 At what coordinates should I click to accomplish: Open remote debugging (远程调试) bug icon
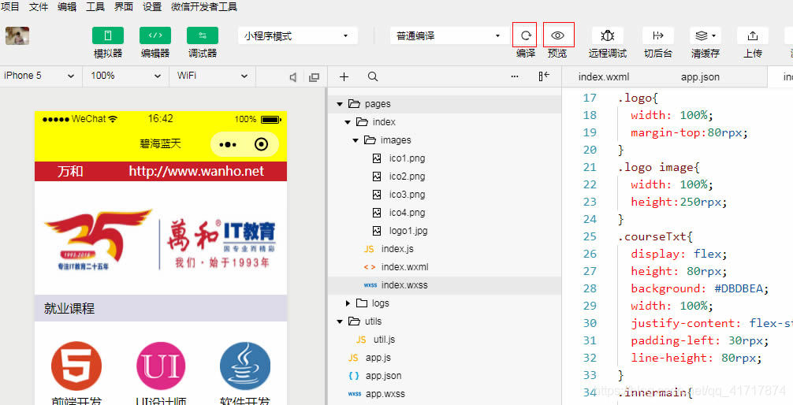pyautogui.click(x=608, y=36)
